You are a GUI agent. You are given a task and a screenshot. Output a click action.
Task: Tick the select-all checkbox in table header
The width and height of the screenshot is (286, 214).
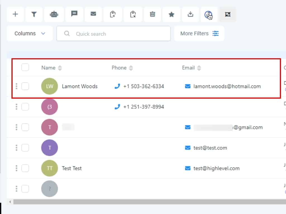tap(25, 67)
